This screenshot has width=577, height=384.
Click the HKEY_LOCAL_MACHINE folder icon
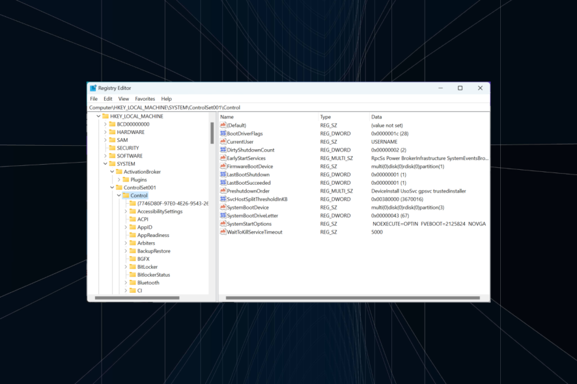point(106,117)
